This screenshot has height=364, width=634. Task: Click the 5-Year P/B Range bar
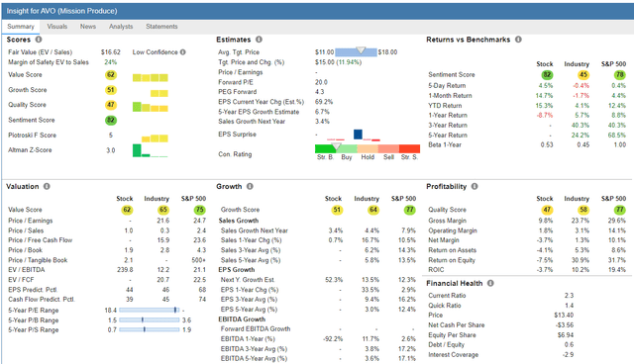tap(150, 319)
